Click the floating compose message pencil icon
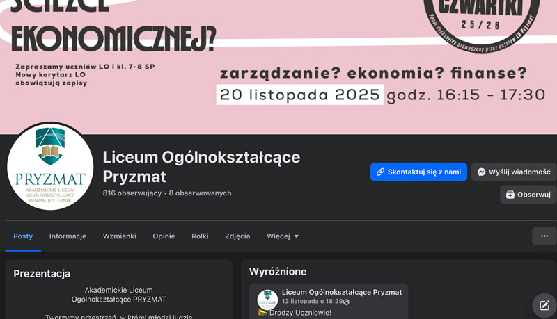Screen dimensions: 557x319 (x=544, y=306)
